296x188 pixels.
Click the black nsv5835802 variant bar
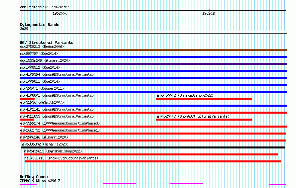(153, 147)
